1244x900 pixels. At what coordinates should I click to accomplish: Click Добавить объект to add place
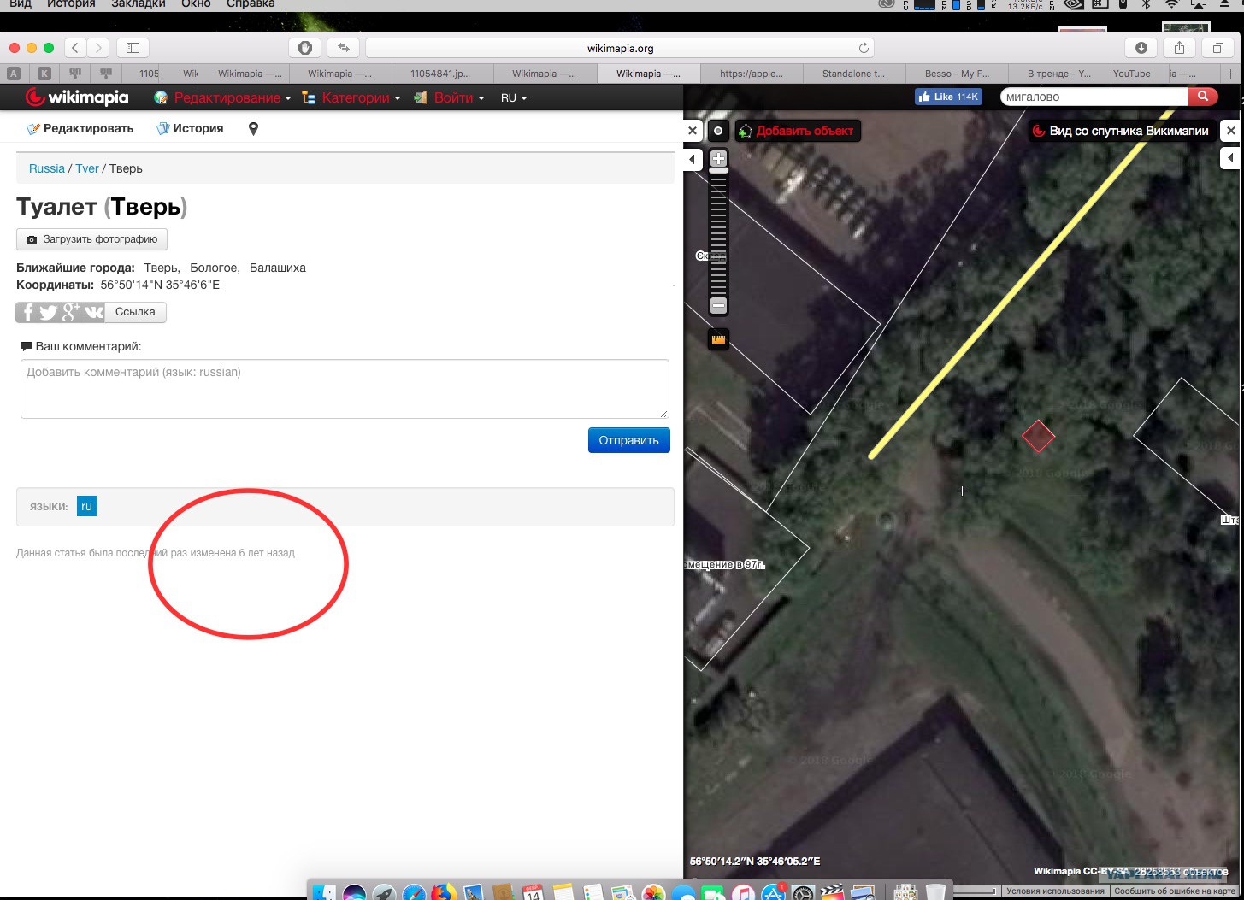(797, 131)
